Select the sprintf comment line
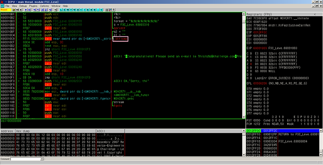This screenshot has height=165, width=323. pyautogui.click(x=119, y=28)
